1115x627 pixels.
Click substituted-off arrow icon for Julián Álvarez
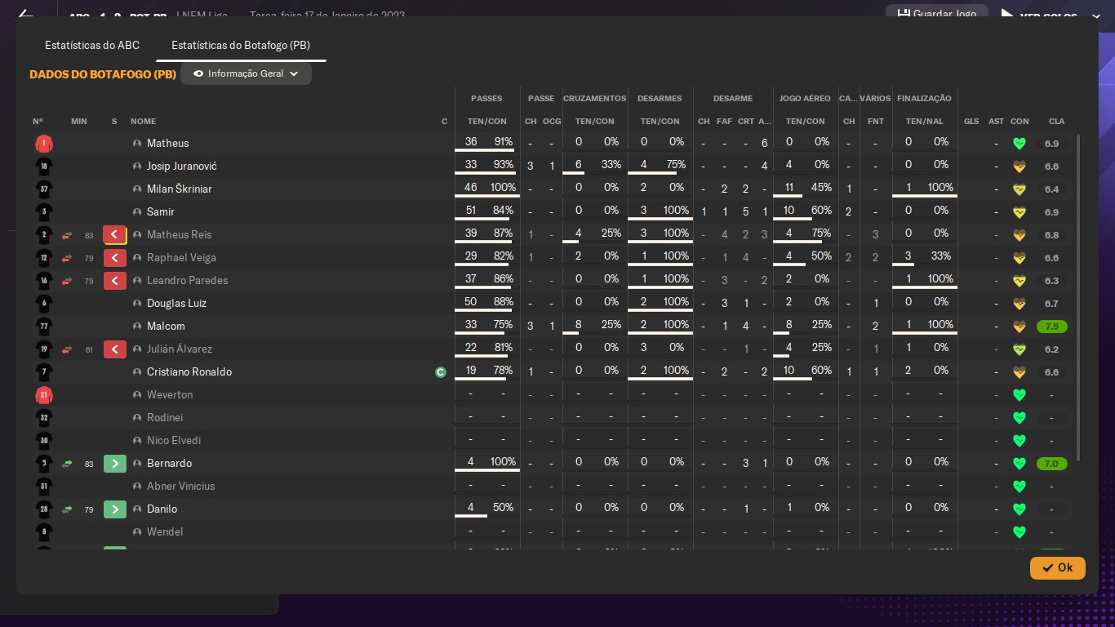click(x=115, y=349)
